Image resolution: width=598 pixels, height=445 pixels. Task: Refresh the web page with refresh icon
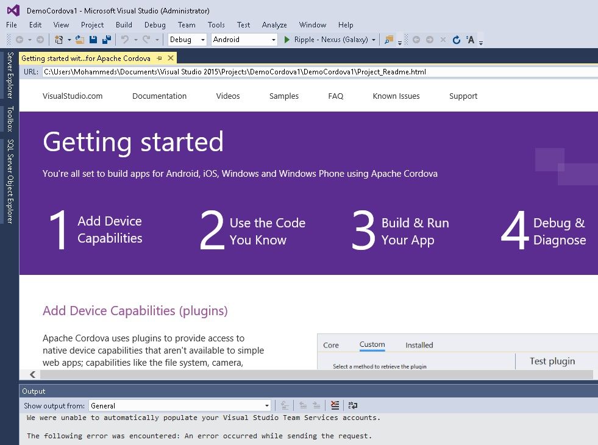pos(457,40)
